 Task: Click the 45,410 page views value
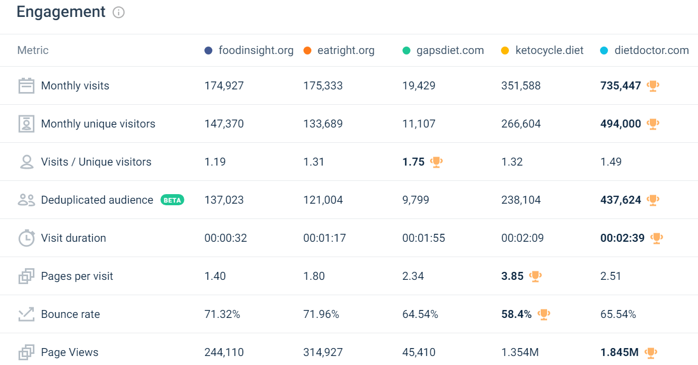pos(419,352)
